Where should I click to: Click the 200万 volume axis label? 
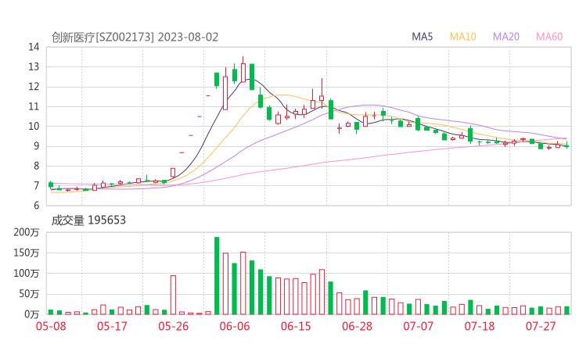27,232
